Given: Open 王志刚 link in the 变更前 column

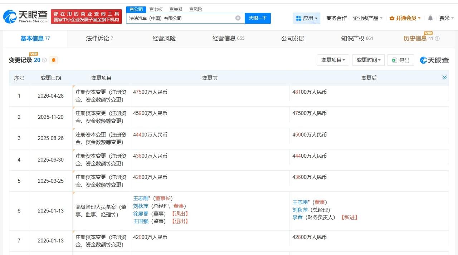Looking at the screenshot, I should tap(141, 198).
